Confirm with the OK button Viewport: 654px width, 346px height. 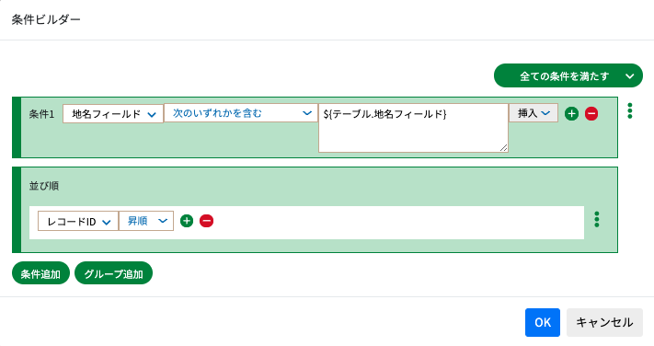542,322
